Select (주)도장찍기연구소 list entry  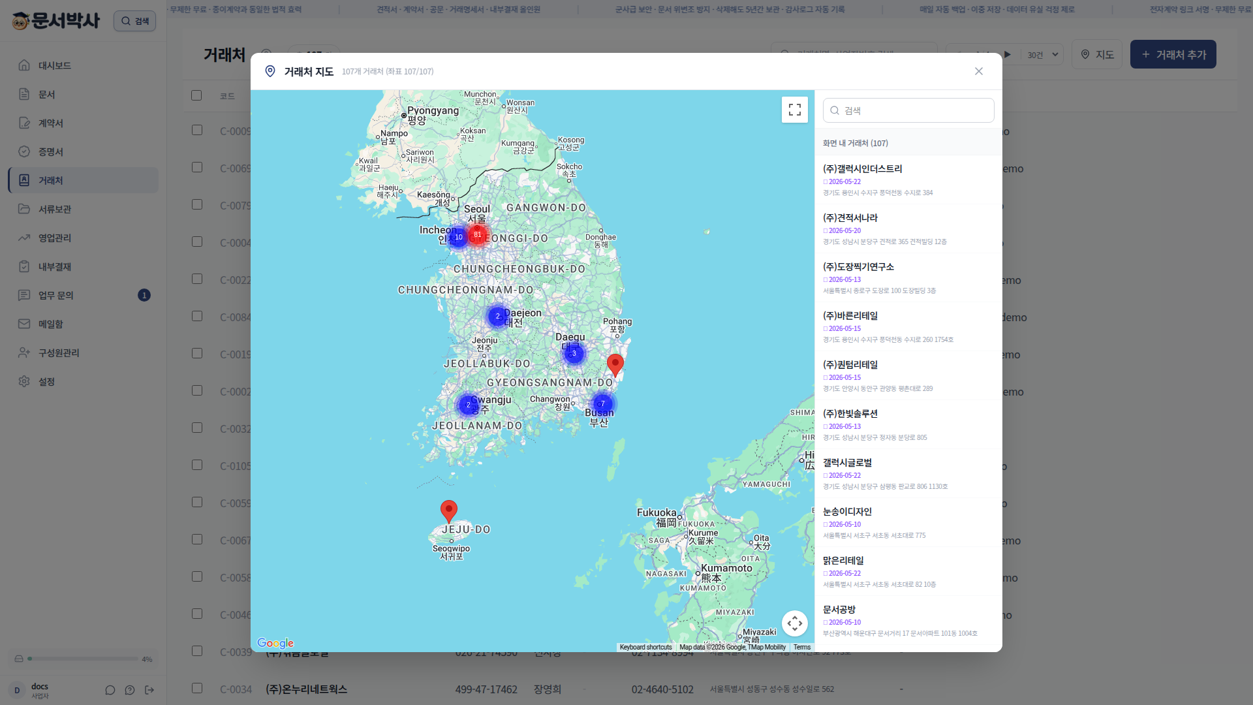(908, 277)
